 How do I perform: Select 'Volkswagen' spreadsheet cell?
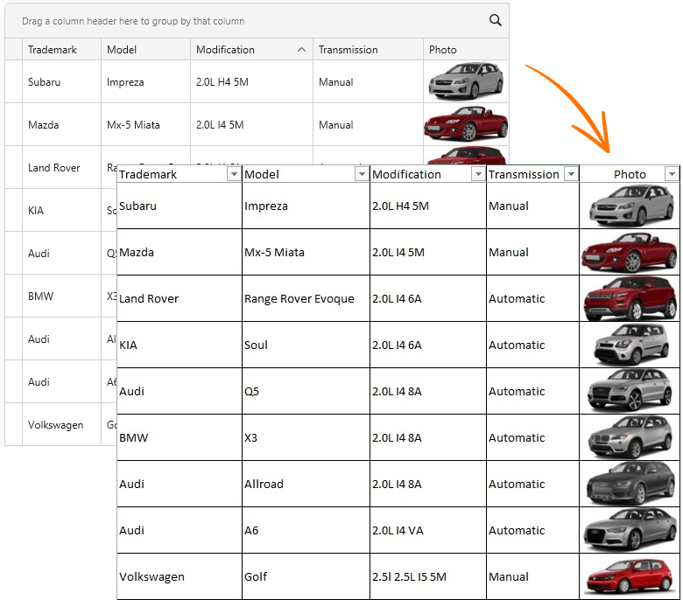tap(180, 576)
